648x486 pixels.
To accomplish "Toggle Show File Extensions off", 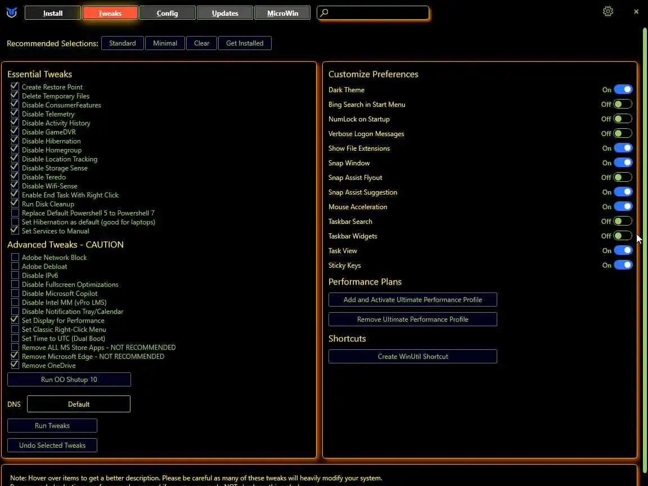I will (x=623, y=148).
